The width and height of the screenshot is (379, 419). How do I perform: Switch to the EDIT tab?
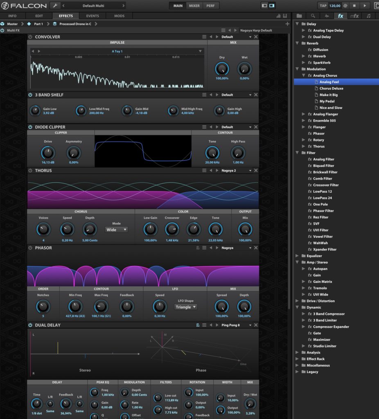(39, 16)
